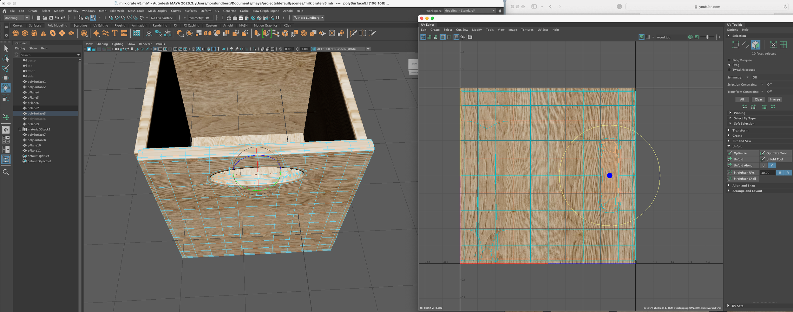Viewport: 793px width, 312px height.
Task: Switch to the UV Editing shelf tab
Action: [x=101, y=25]
